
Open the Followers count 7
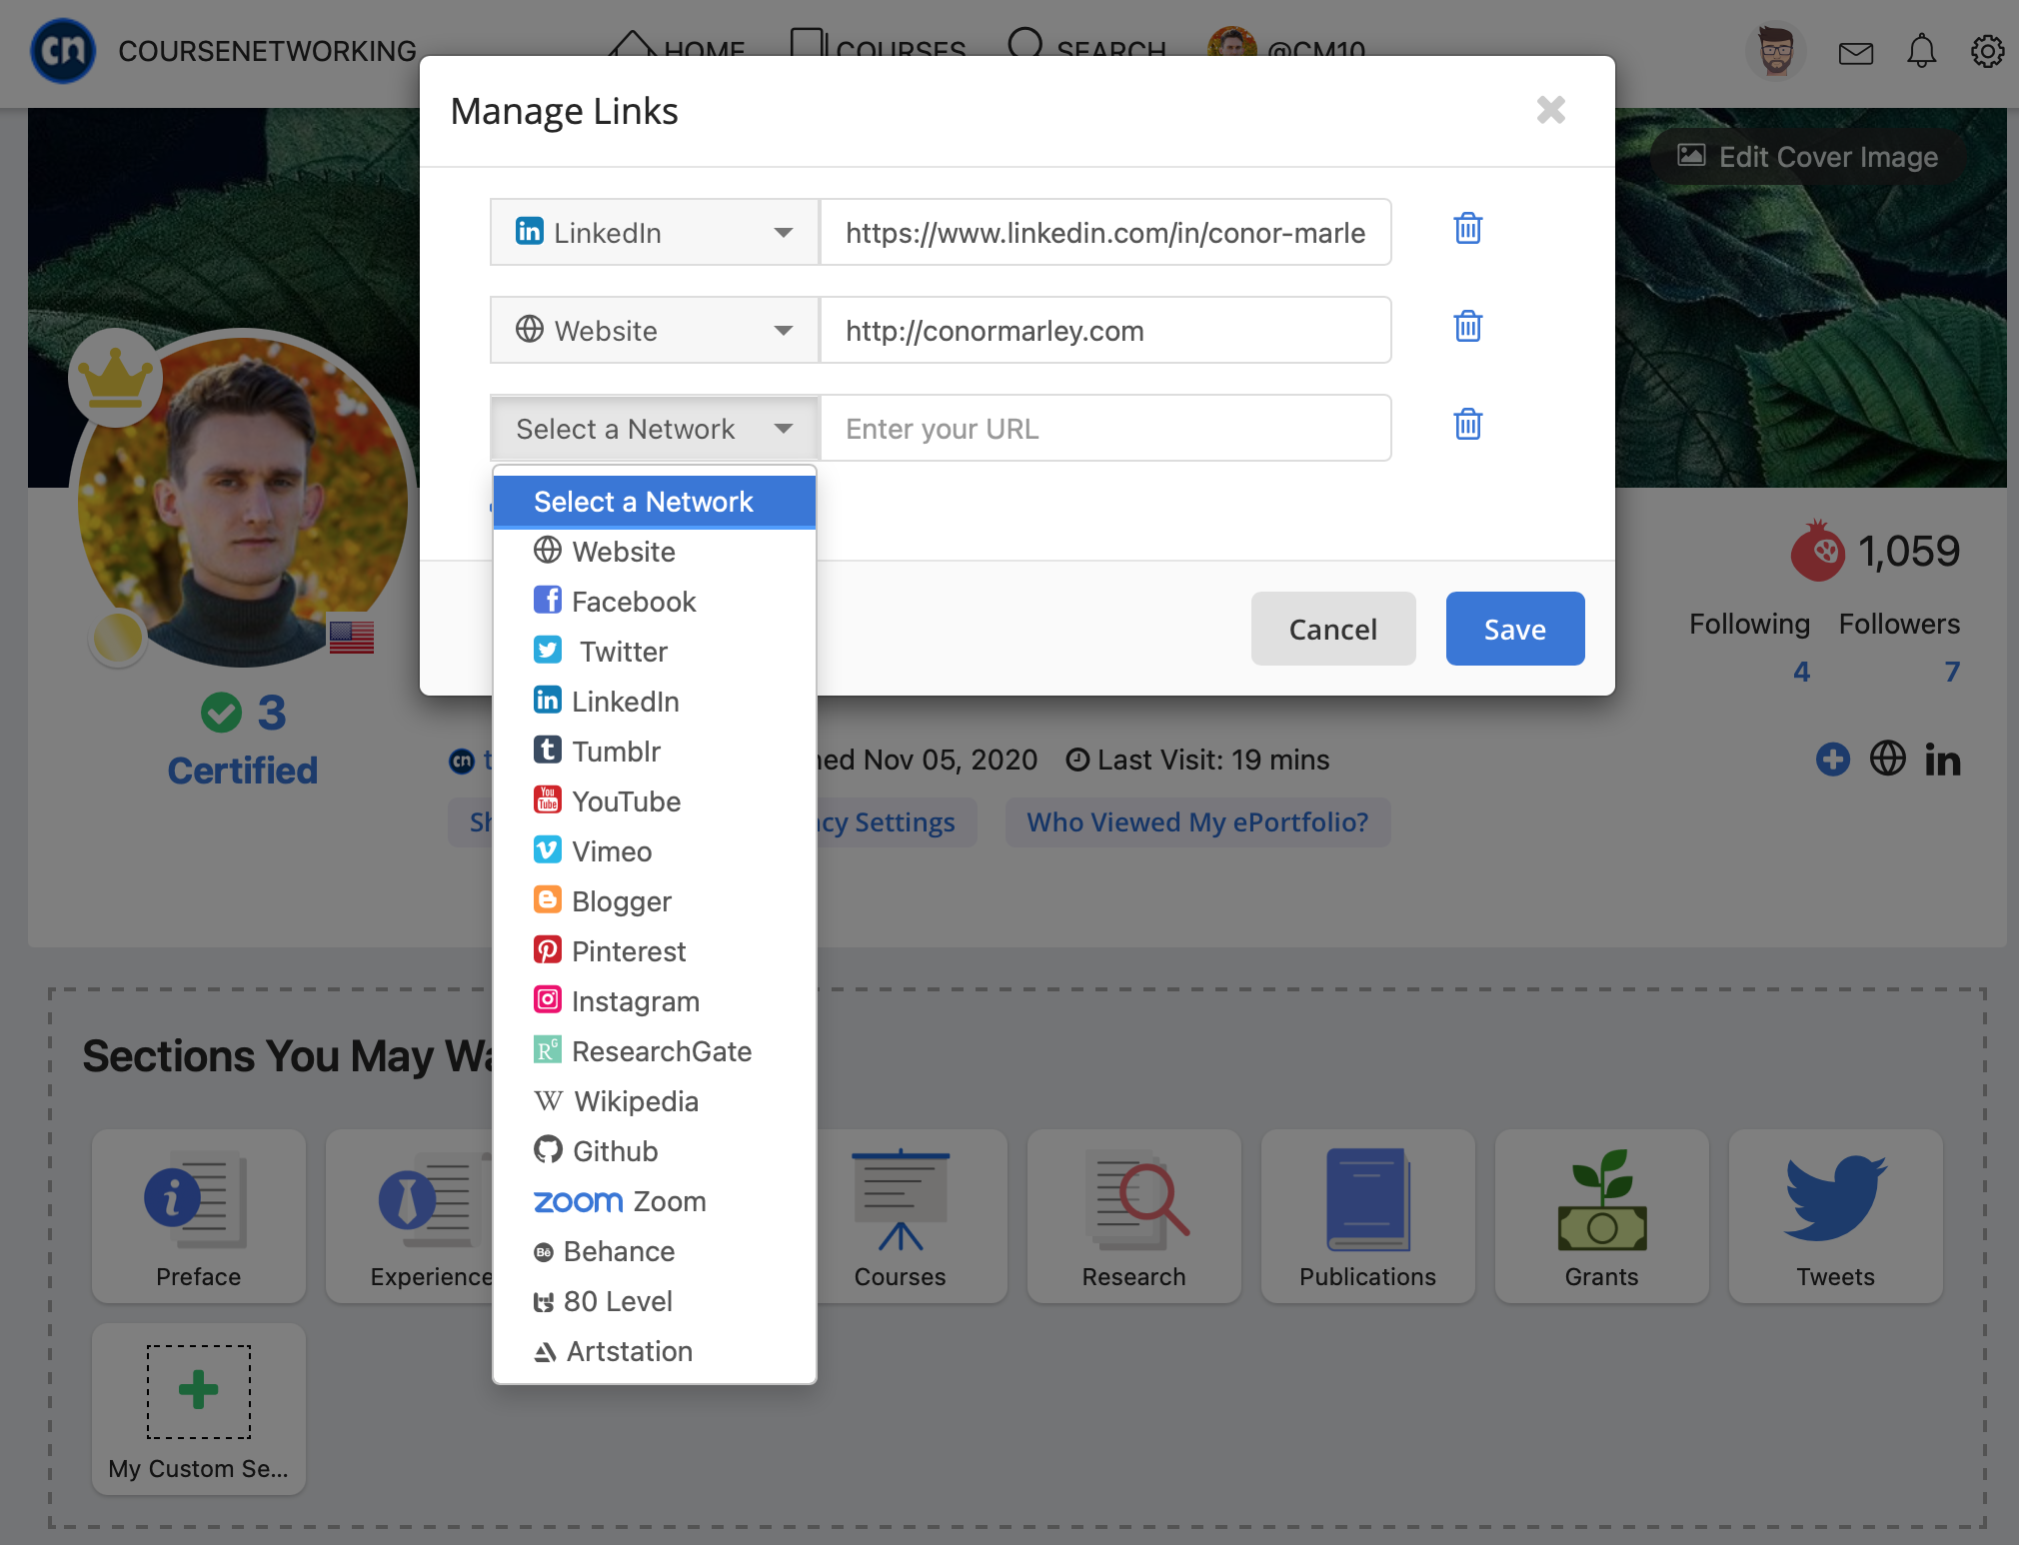[x=1952, y=672]
